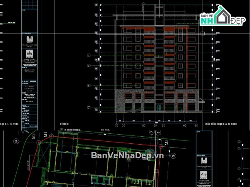
Task: Click the M4 label text
Action: (x=46, y=134)
